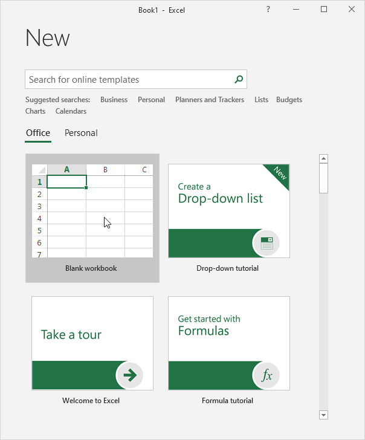Open the Charts suggested search
This screenshot has height=440, width=365.
35,111
